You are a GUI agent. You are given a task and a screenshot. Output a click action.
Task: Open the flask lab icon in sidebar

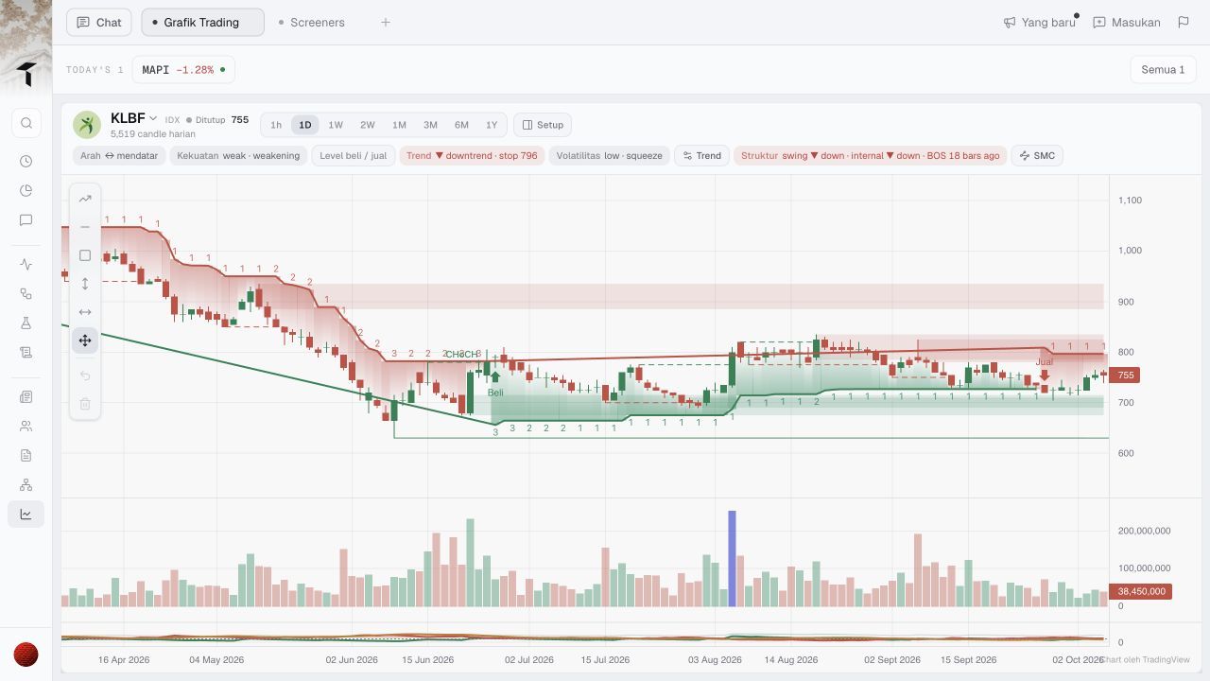click(26, 323)
